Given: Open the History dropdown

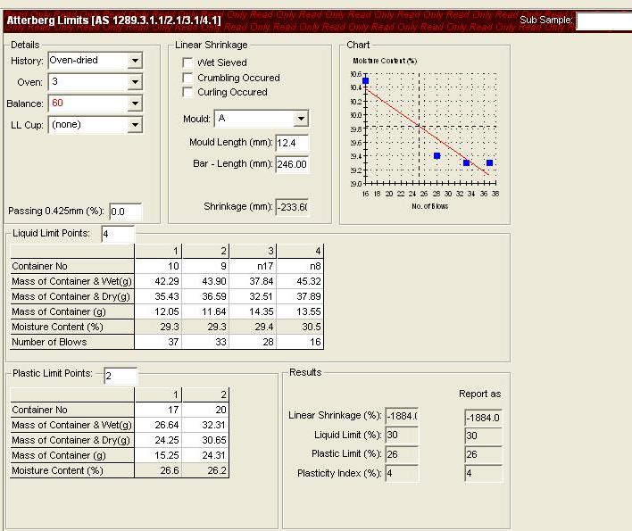Looking at the screenshot, I should point(135,61).
